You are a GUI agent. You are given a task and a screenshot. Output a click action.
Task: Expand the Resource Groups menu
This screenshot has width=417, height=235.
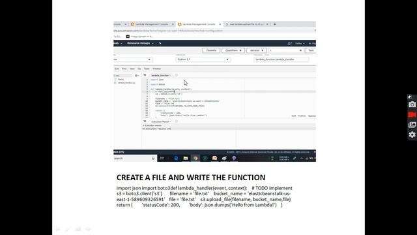click(140, 43)
